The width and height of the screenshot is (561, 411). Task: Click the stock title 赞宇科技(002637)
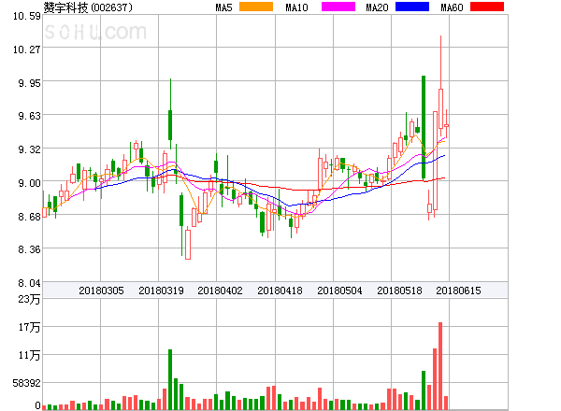tap(88, 7)
